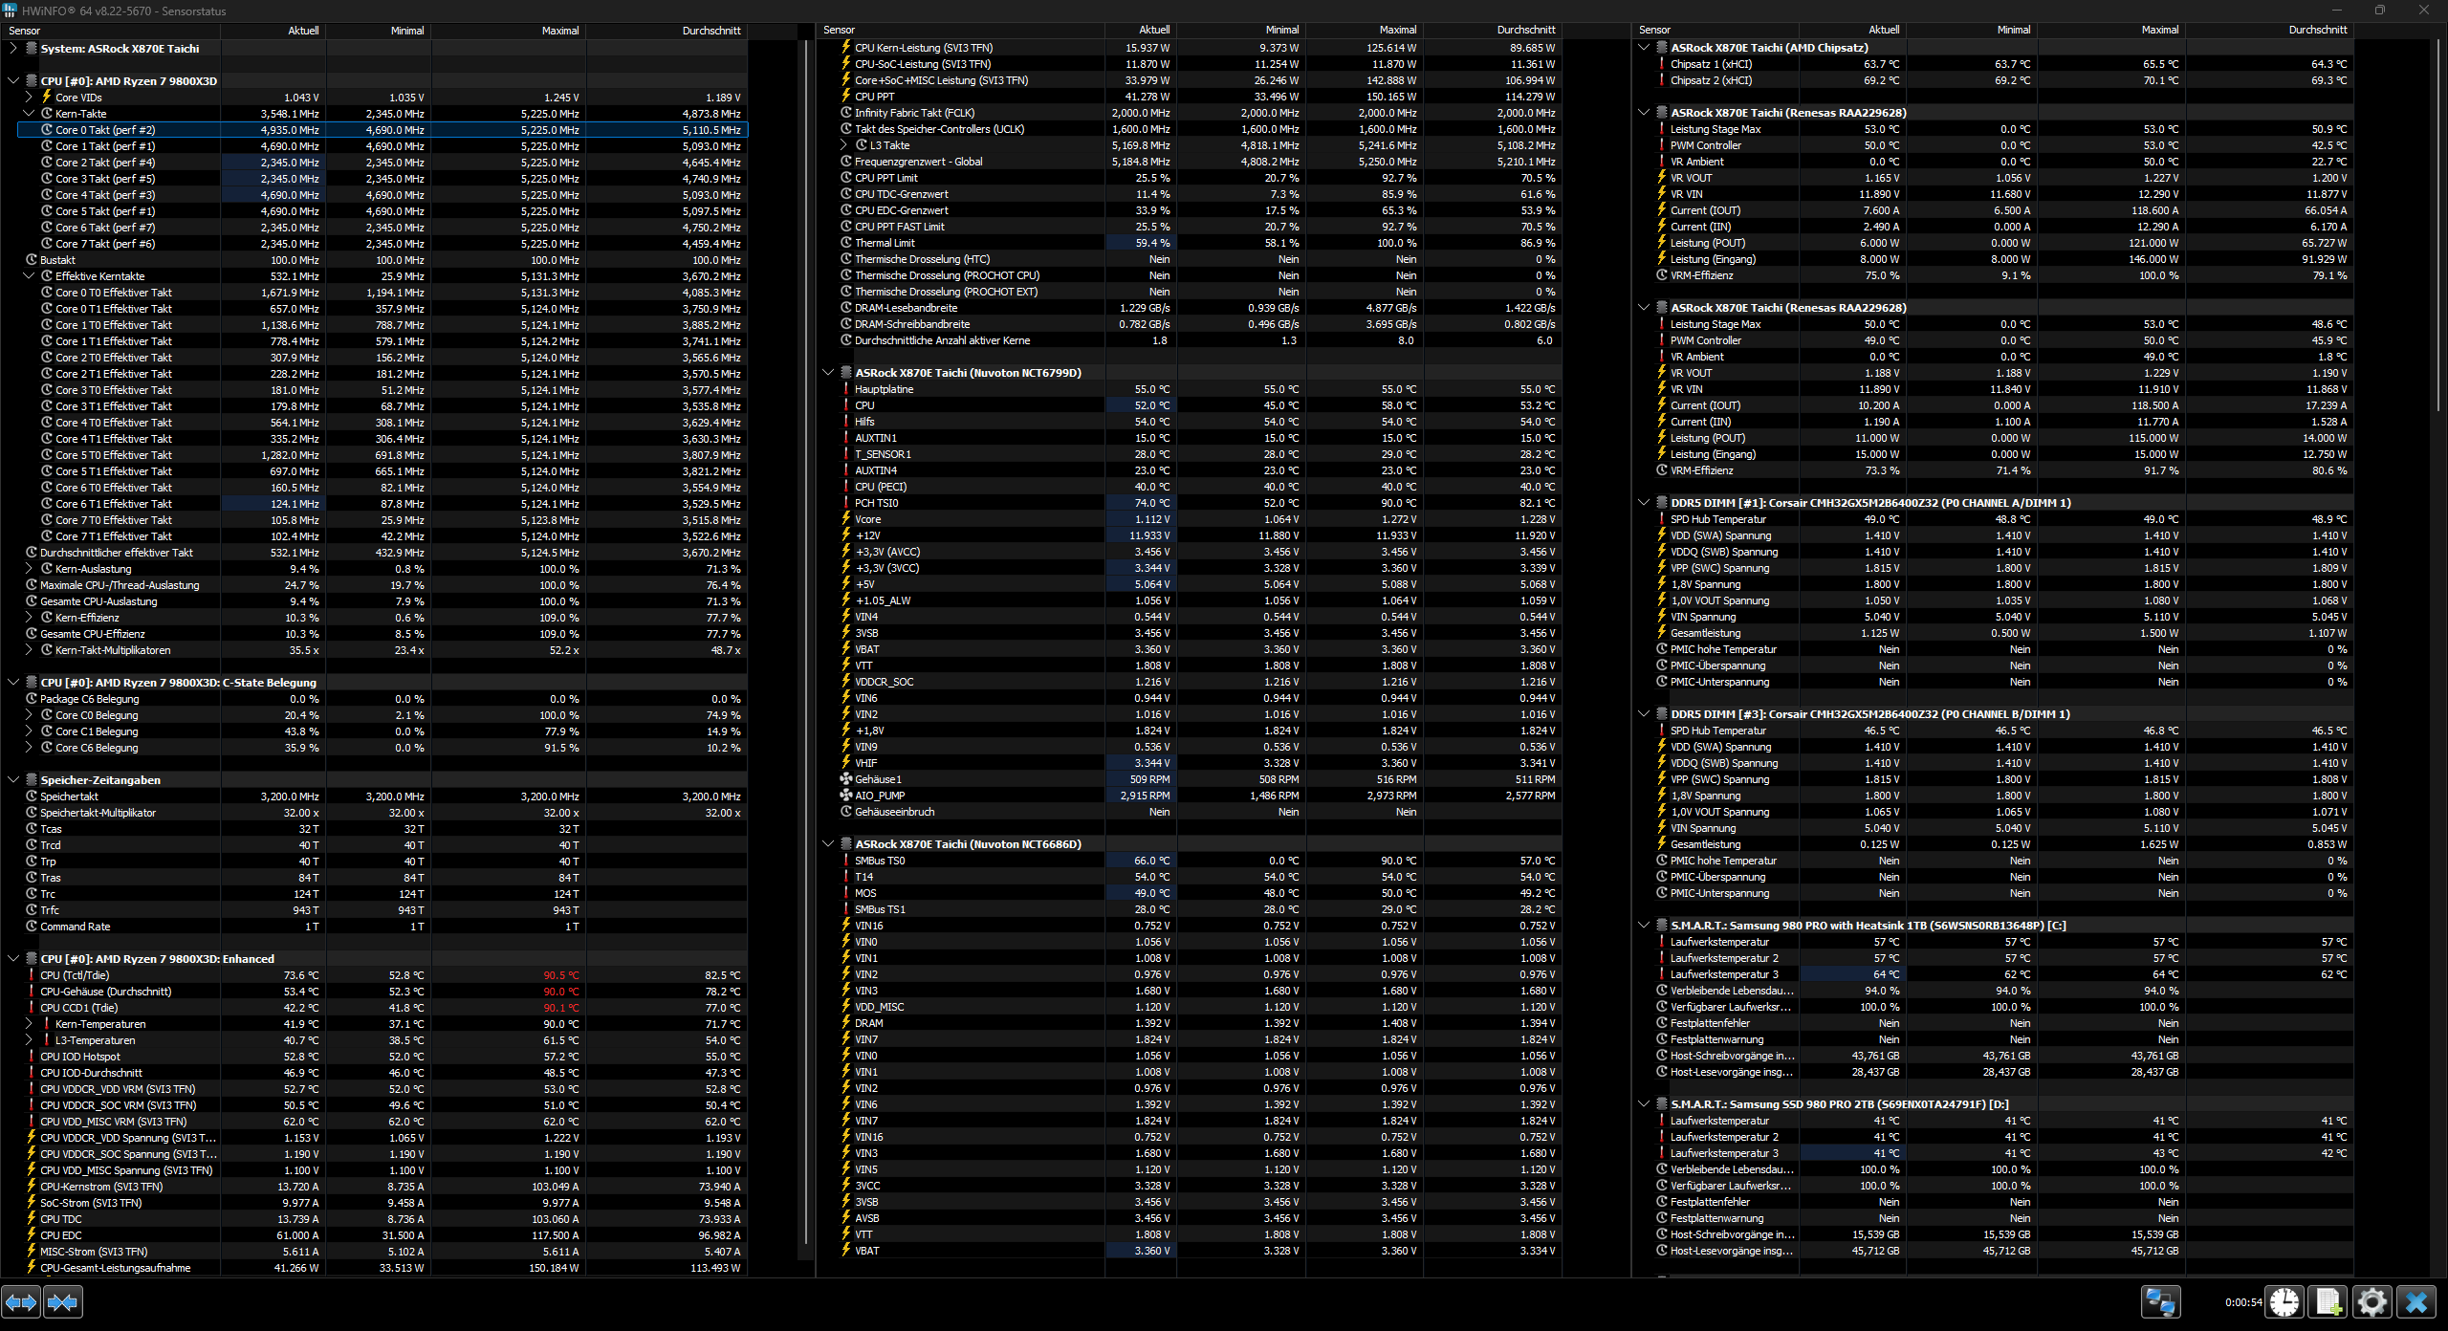Click the Durchschnitt header in right panel
Viewport: 2448px width, 1331px height.
[2317, 30]
